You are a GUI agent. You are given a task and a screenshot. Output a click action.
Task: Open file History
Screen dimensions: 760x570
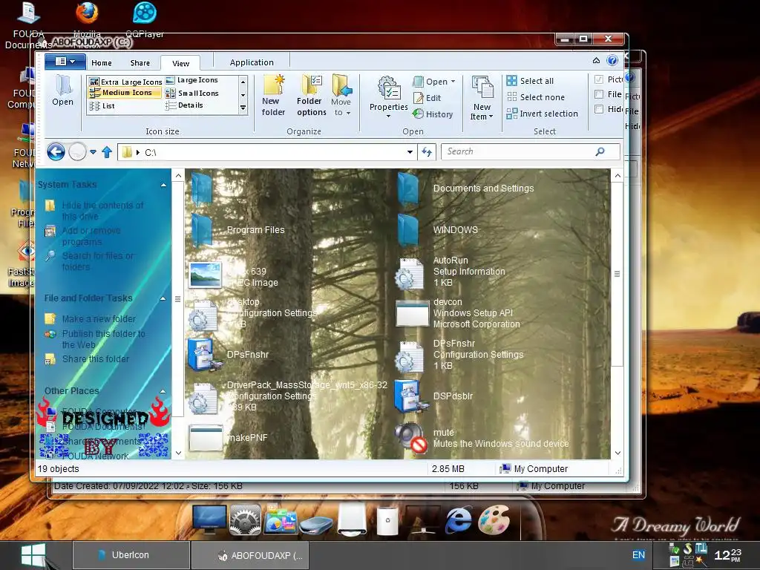[433, 114]
